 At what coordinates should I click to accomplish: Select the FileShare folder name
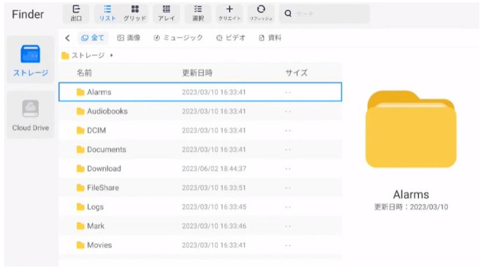103,188
